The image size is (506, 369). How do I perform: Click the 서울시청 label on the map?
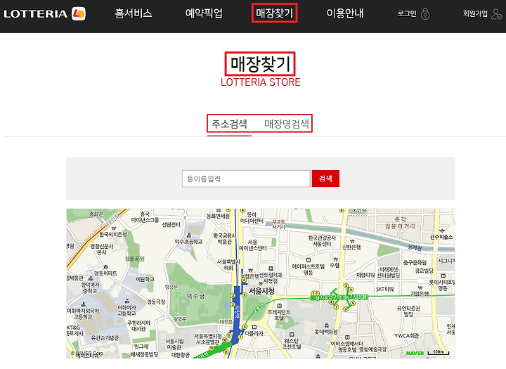261,291
